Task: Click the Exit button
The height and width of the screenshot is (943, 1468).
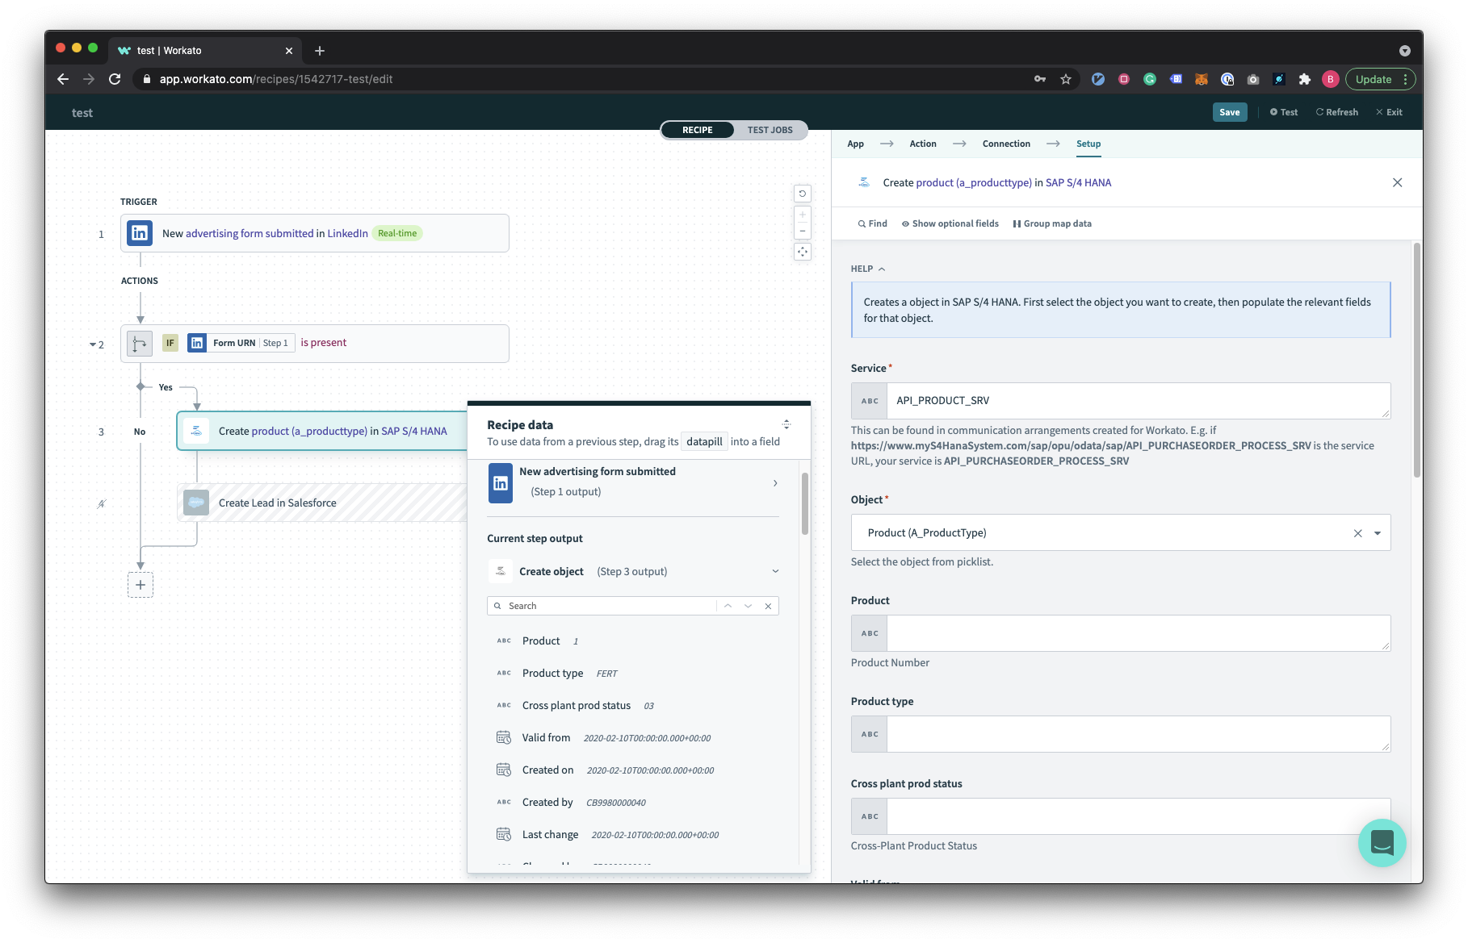Action: (1389, 112)
